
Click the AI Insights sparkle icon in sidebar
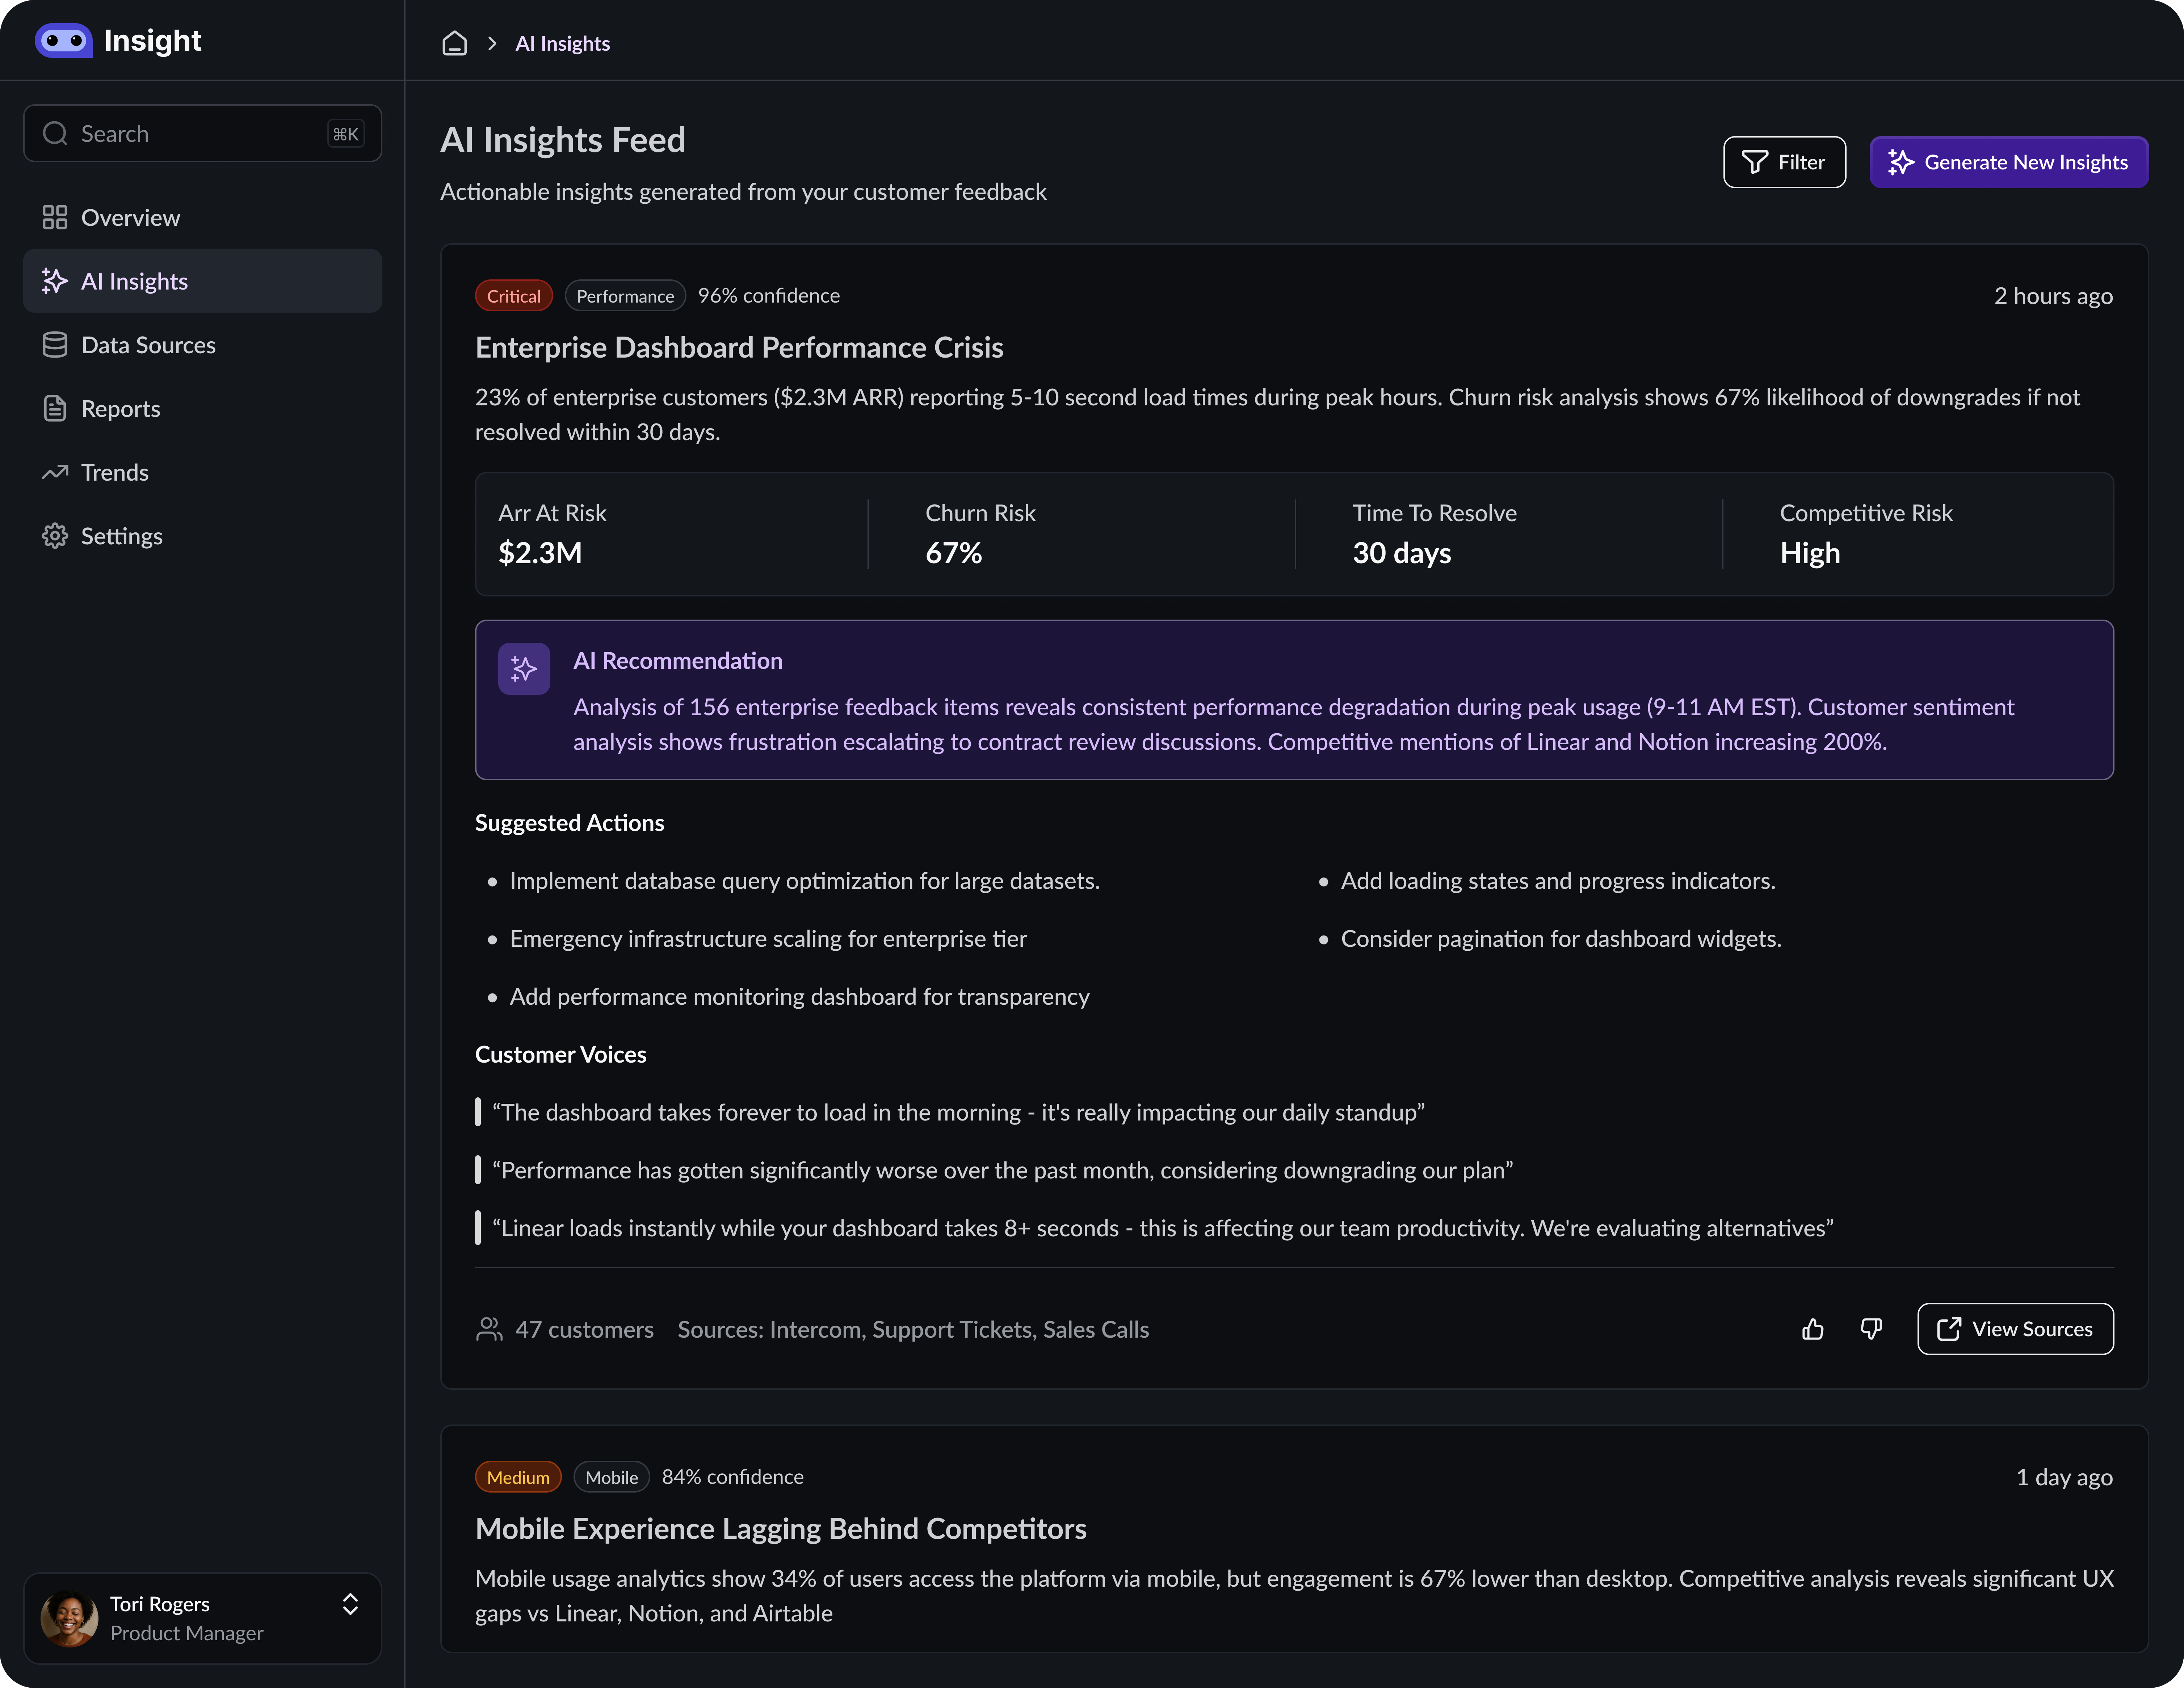click(55, 281)
